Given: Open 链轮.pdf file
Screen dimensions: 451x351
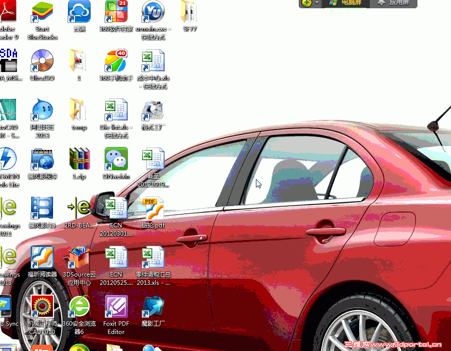Looking at the screenshot, I should tap(153, 208).
